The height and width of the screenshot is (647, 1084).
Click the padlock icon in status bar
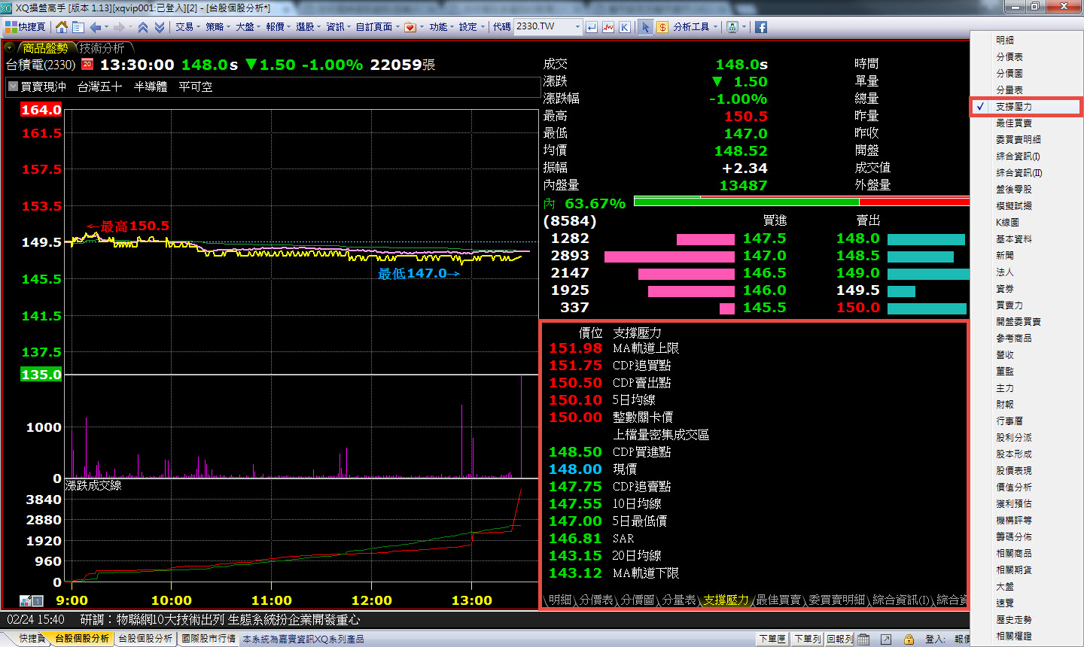click(909, 639)
